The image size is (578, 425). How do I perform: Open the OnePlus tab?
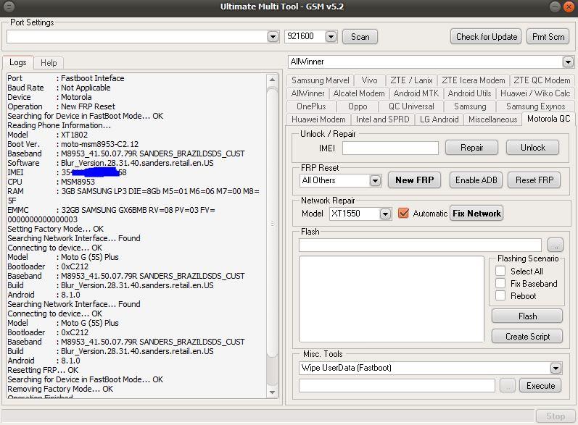311,106
